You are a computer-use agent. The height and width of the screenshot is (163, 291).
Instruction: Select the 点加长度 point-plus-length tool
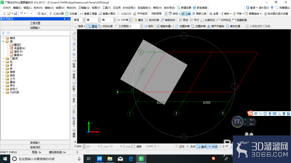point(105,26)
